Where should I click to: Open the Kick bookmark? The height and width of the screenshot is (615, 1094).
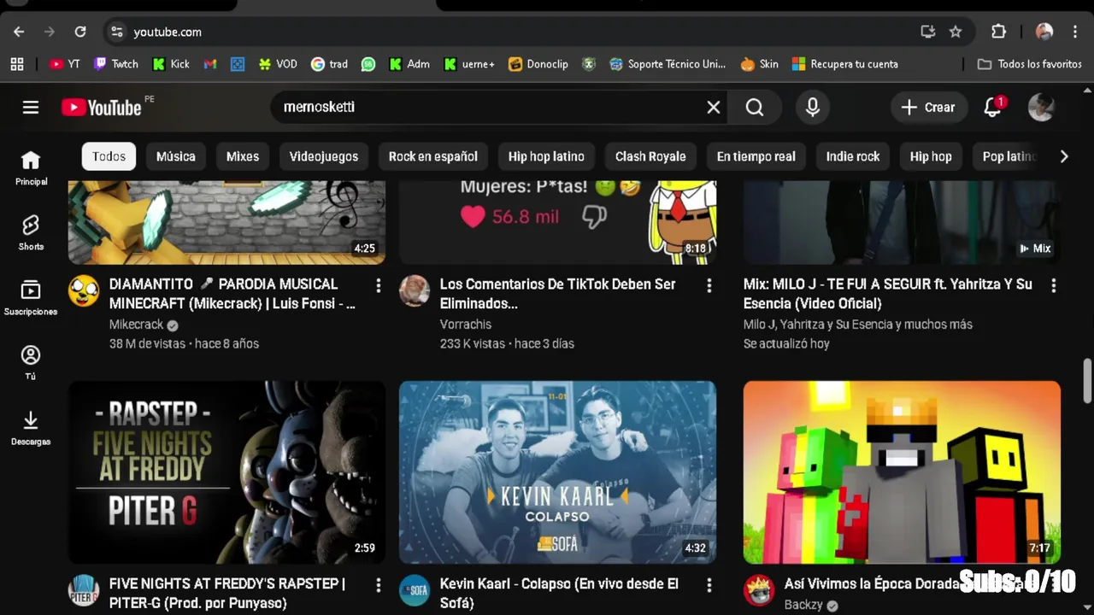click(x=171, y=64)
